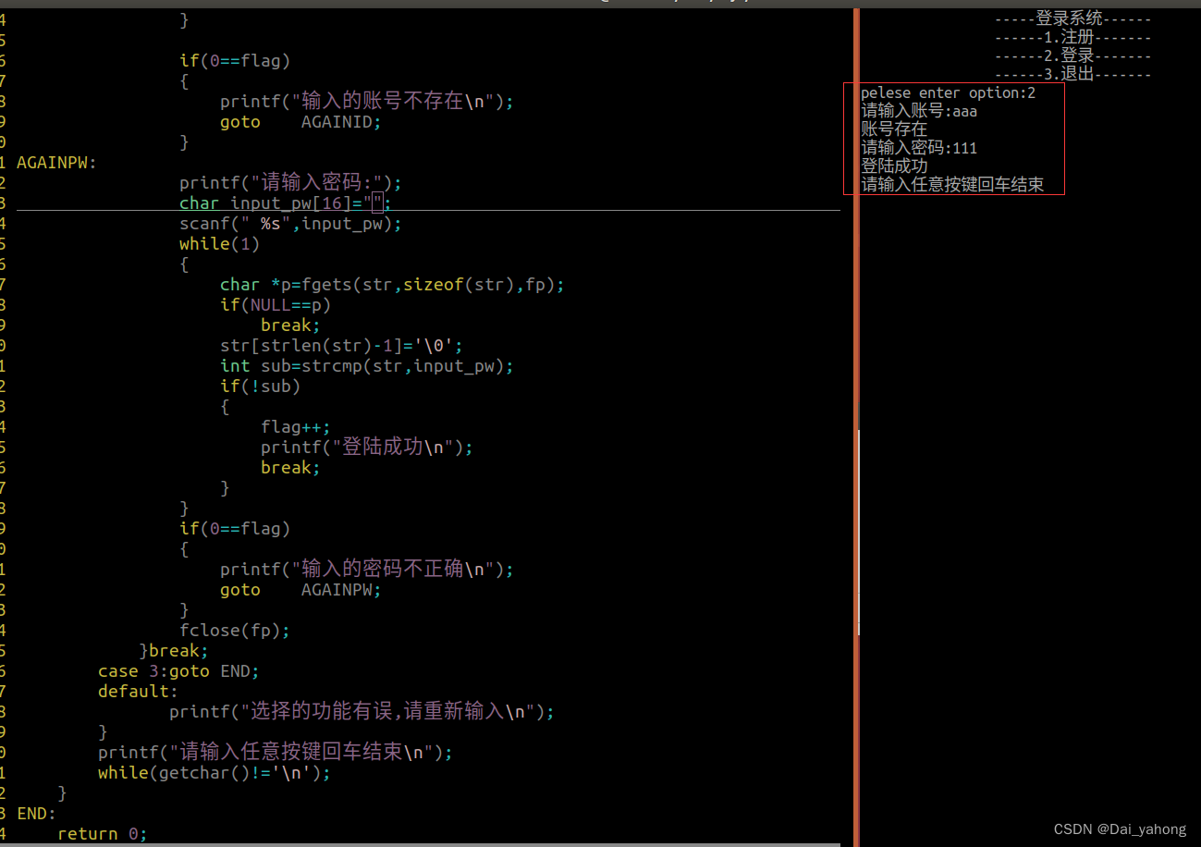The image size is (1201, 847).
Task: Click "账号存在" in terminal output
Action: 894,129
